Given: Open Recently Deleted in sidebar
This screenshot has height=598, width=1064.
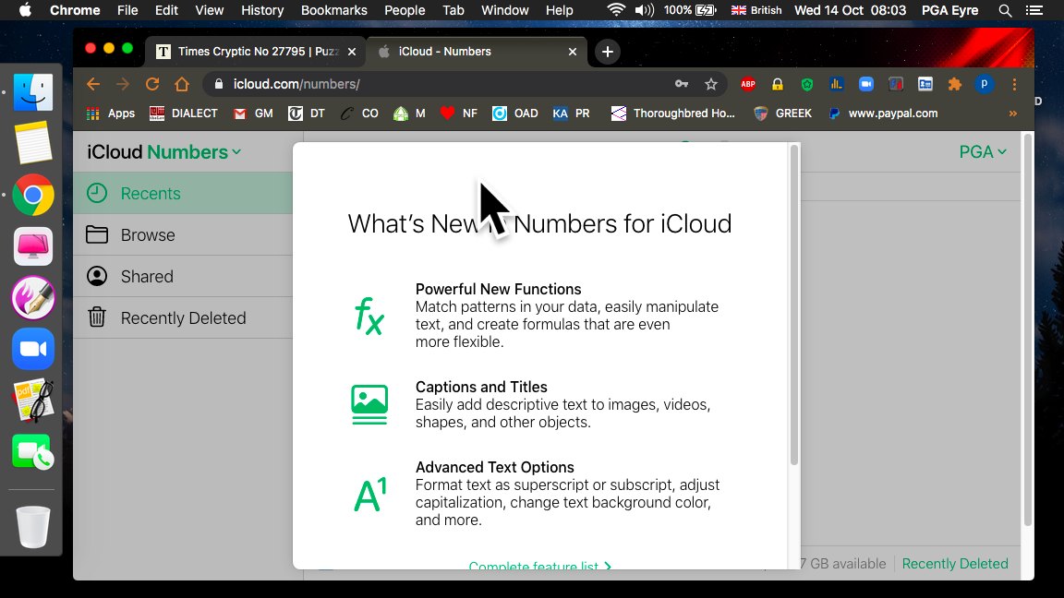Looking at the screenshot, I should pyautogui.click(x=183, y=318).
